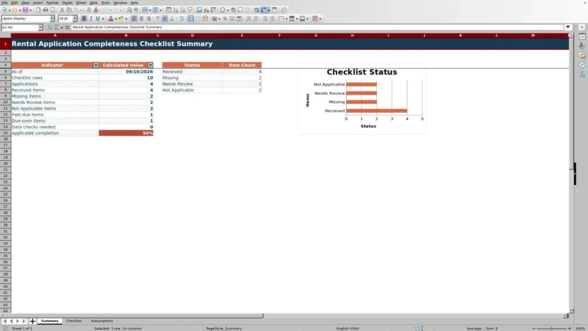Merge and center the selected cells
This screenshot has height=331, width=588.
(191, 18)
